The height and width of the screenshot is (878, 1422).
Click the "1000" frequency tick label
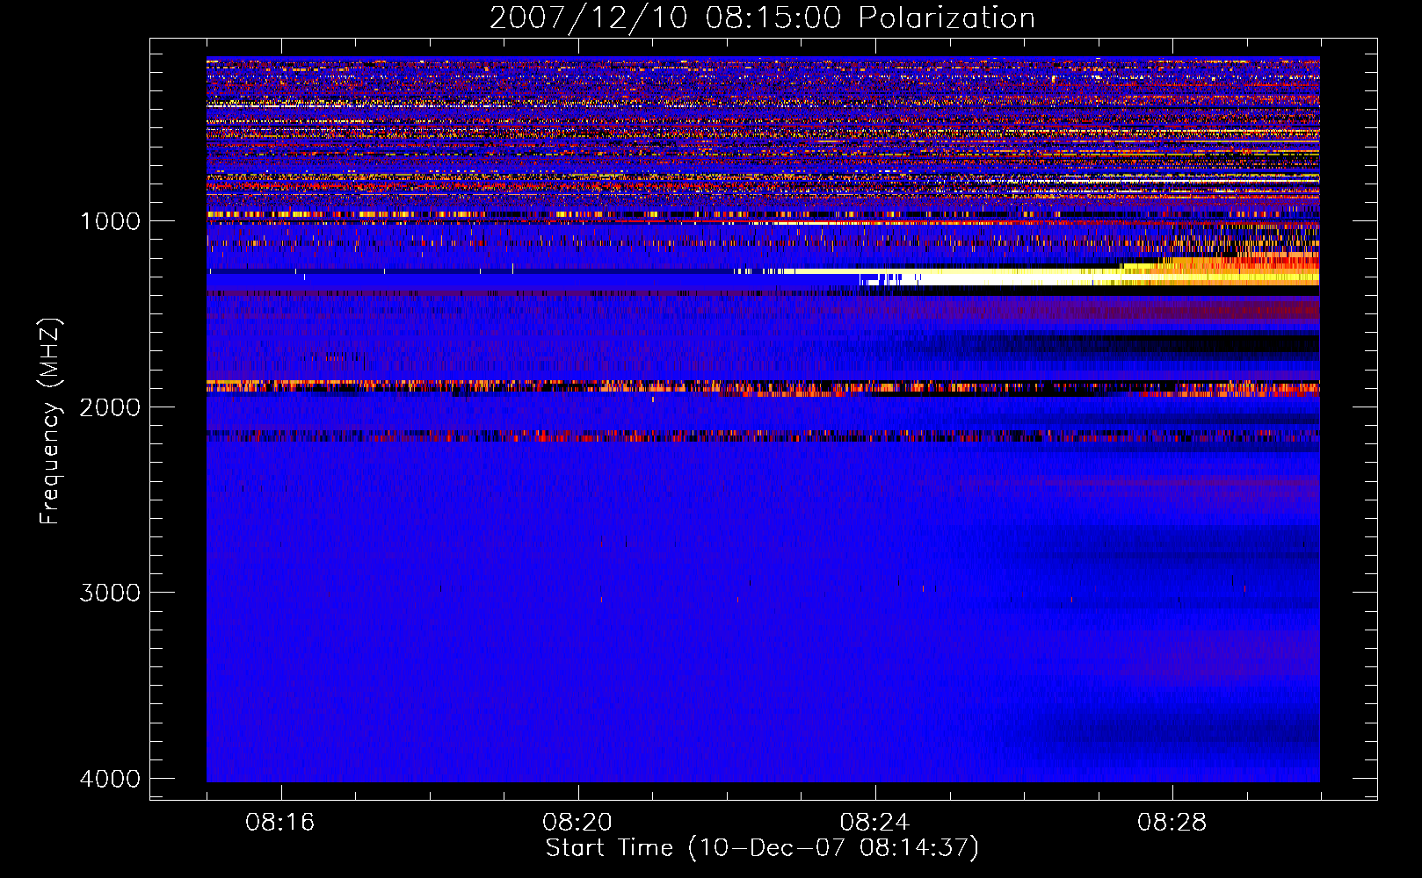(x=110, y=221)
